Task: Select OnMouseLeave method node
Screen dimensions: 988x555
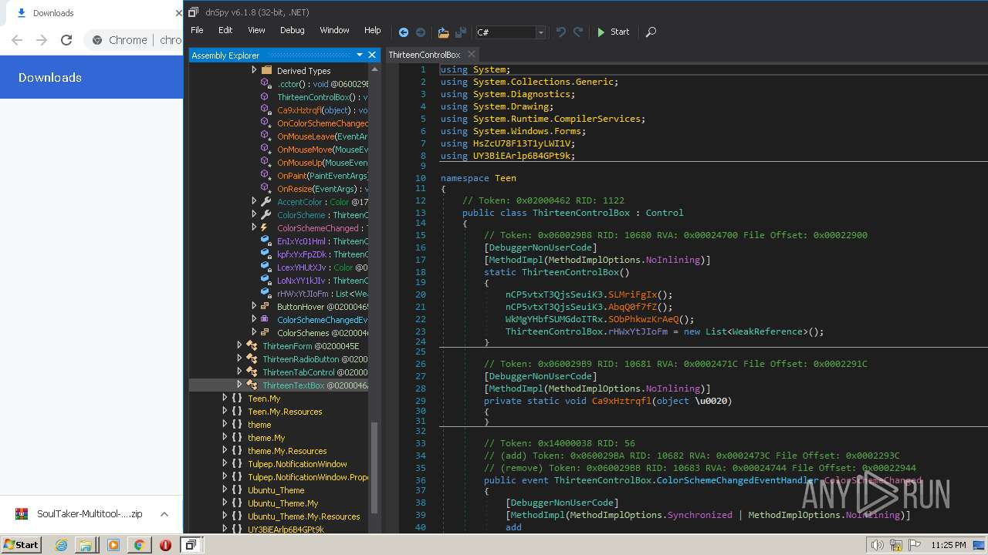Action: coord(323,136)
